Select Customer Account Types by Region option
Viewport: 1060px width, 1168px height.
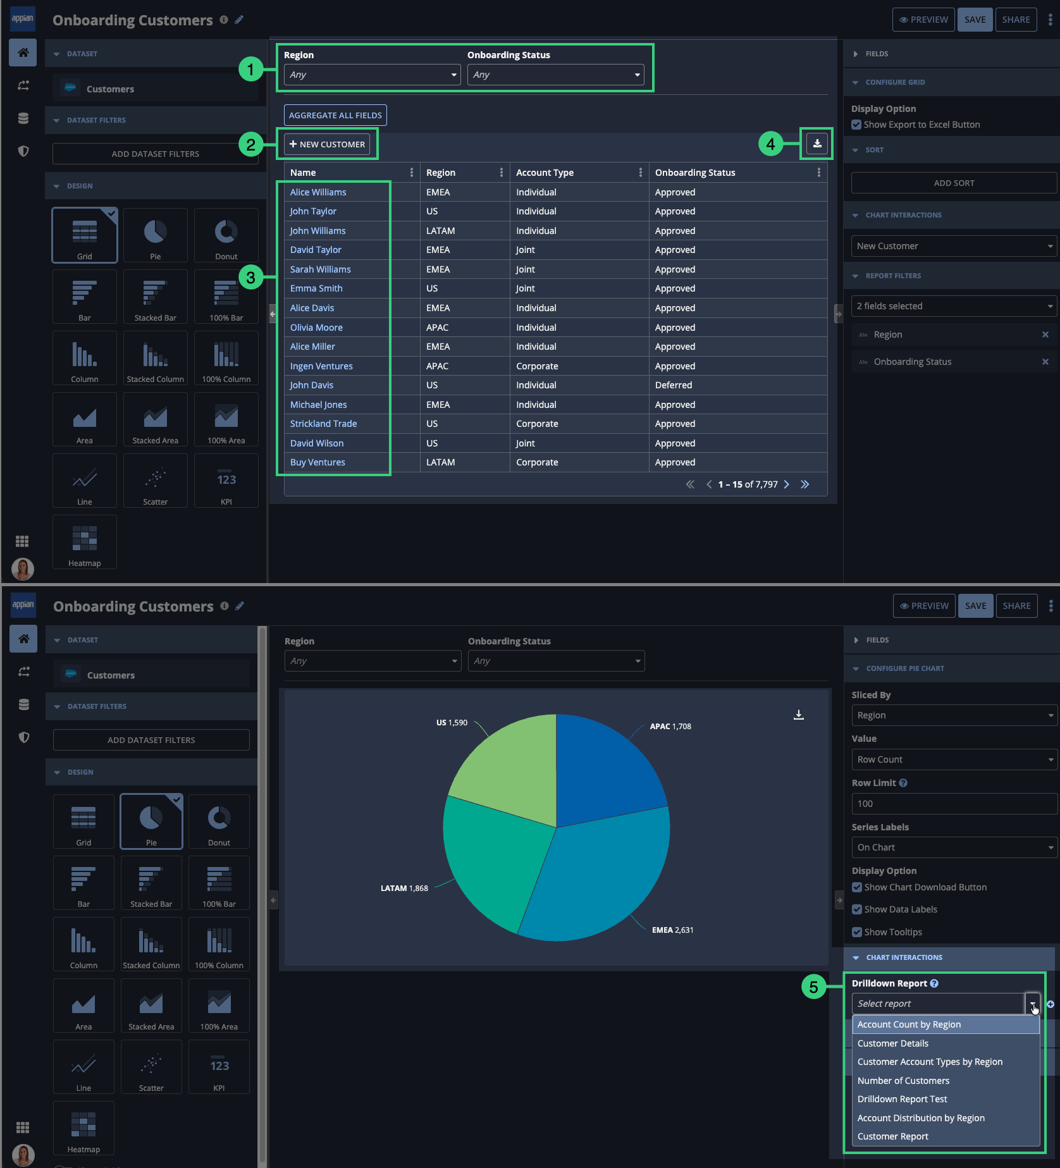[946, 1062]
